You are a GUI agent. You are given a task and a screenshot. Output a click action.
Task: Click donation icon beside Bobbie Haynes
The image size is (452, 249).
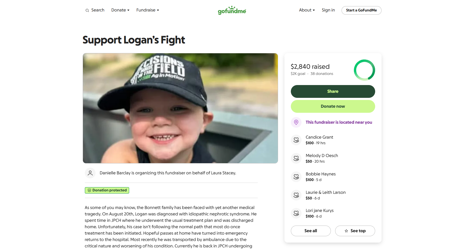tap(296, 177)
